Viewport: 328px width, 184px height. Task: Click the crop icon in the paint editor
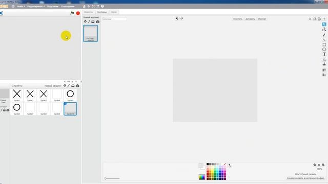tap(310, 19)
